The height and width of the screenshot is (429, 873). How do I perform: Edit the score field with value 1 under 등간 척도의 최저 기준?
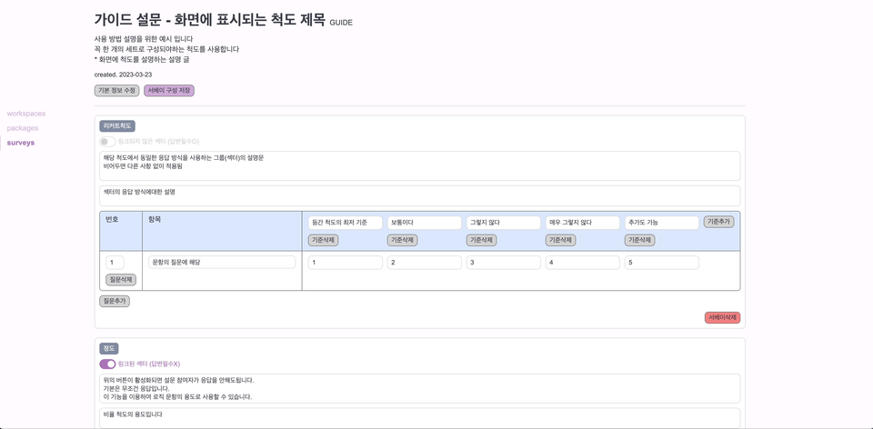click(346, 263)
